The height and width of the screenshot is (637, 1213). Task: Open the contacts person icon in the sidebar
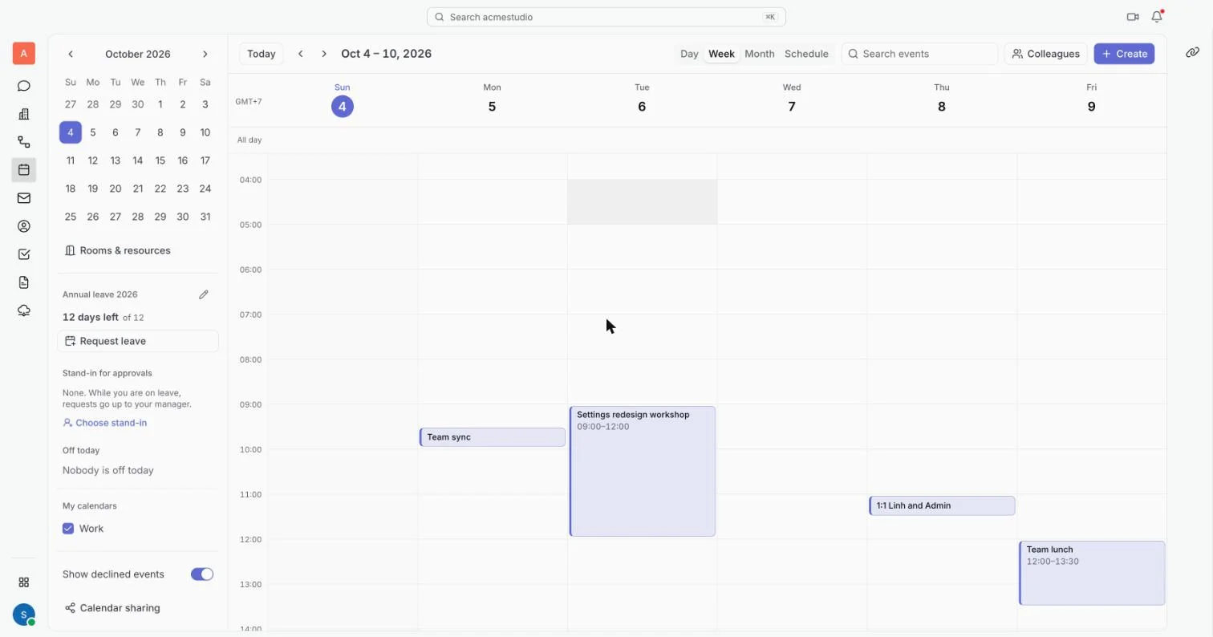[x=24, y=226]
